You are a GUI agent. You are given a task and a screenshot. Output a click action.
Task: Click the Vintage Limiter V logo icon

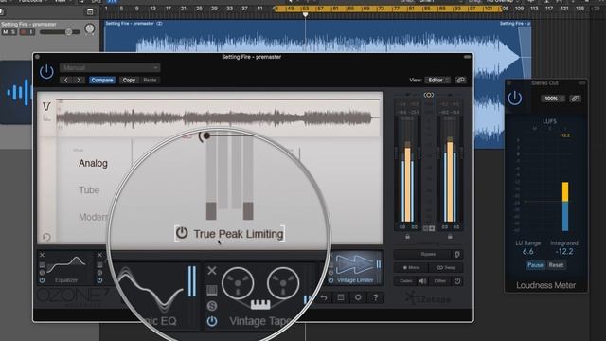46,106
